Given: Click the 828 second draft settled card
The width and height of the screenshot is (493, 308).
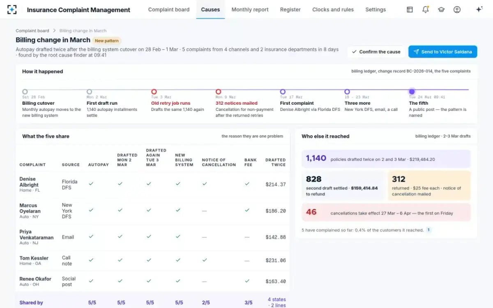Looking at the screenshot, I should [x=343, y=185].
